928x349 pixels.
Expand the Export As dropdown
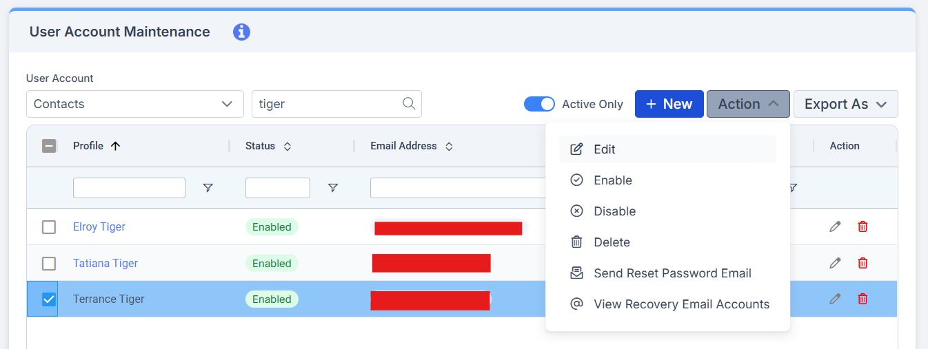point(845,104)
